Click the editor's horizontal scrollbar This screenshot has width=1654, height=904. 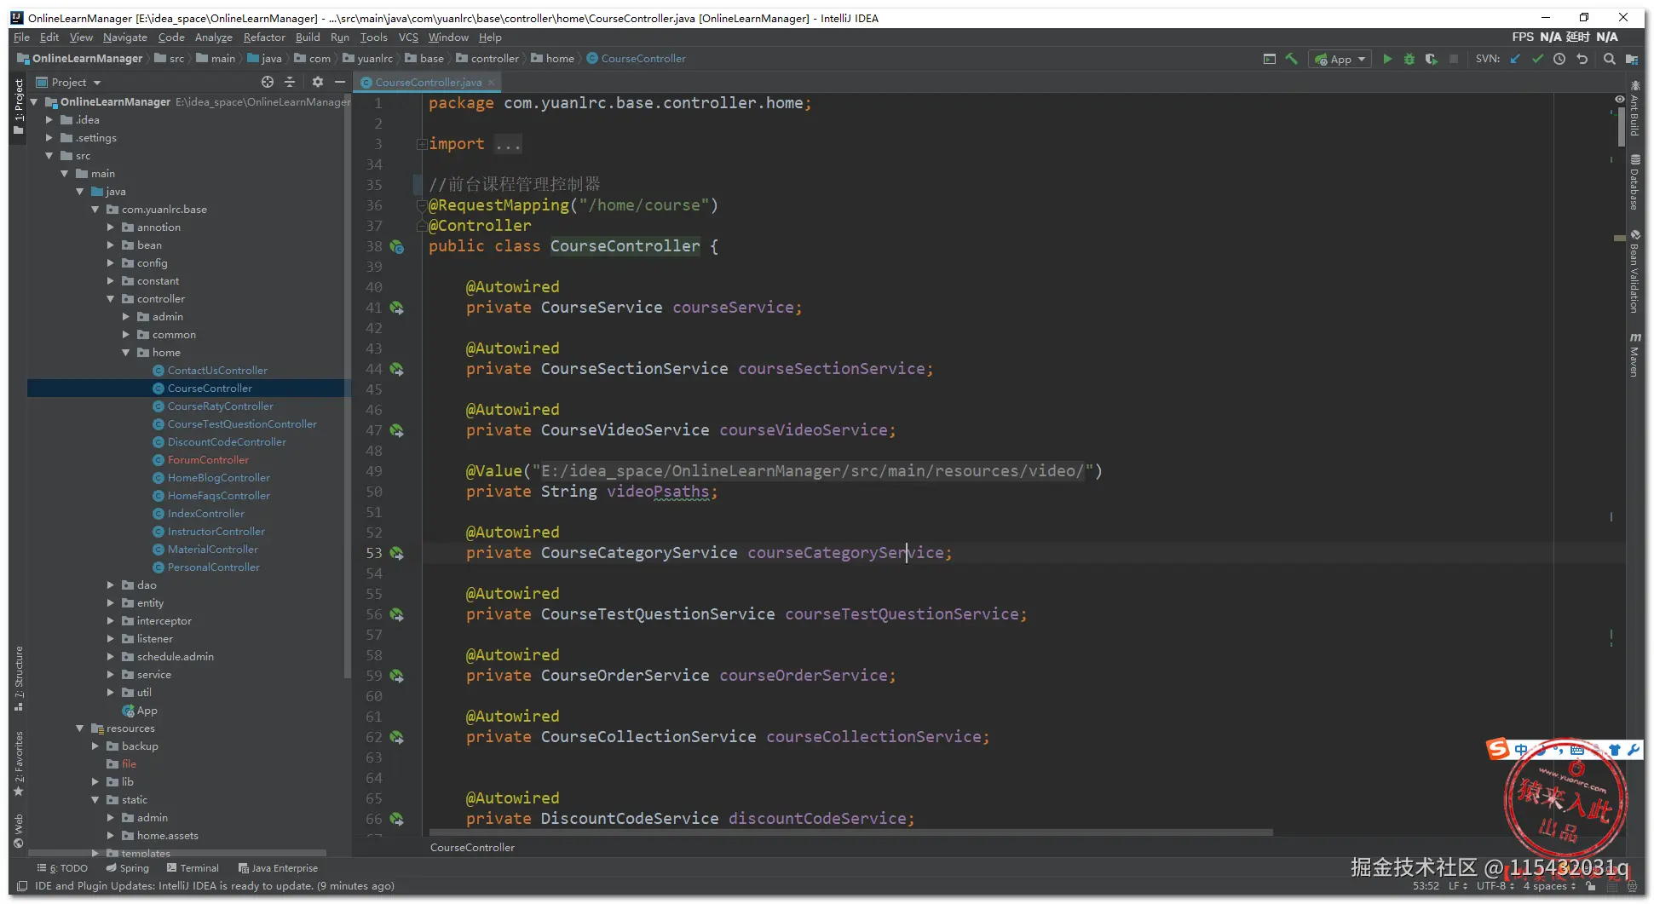(850, 832)
